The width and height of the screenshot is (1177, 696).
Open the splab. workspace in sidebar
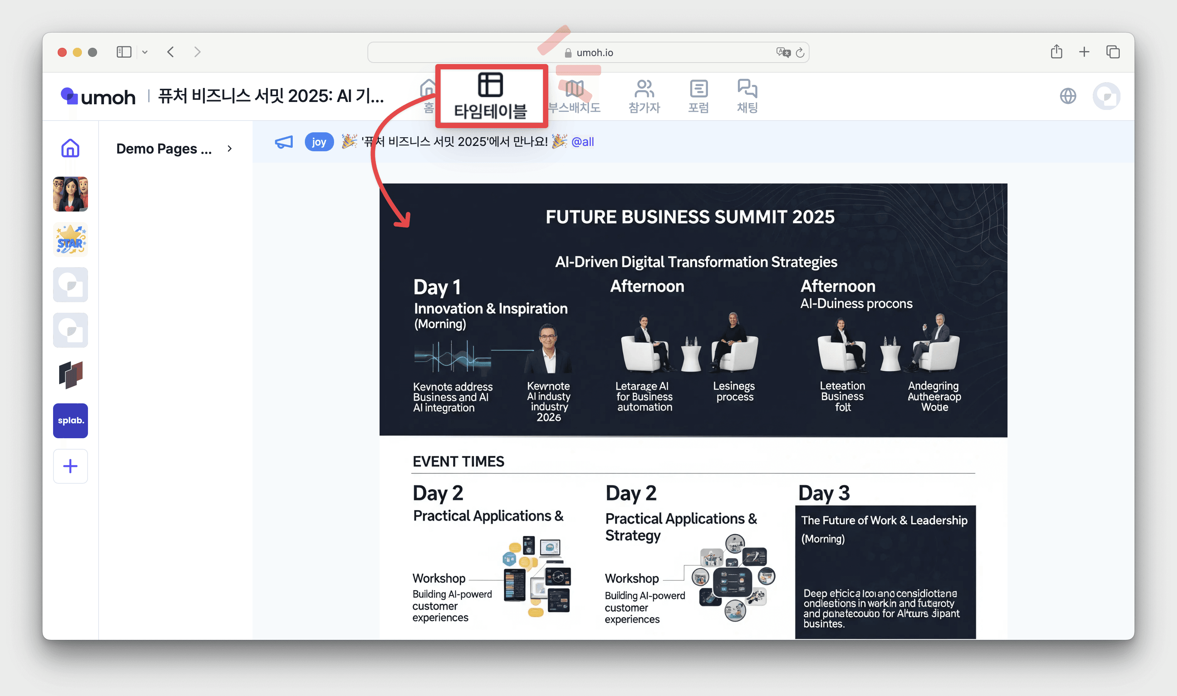click(71, 420)
